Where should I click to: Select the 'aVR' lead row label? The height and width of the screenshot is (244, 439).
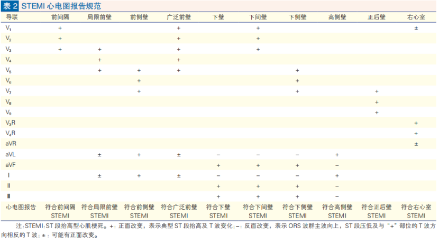(11, 144)
